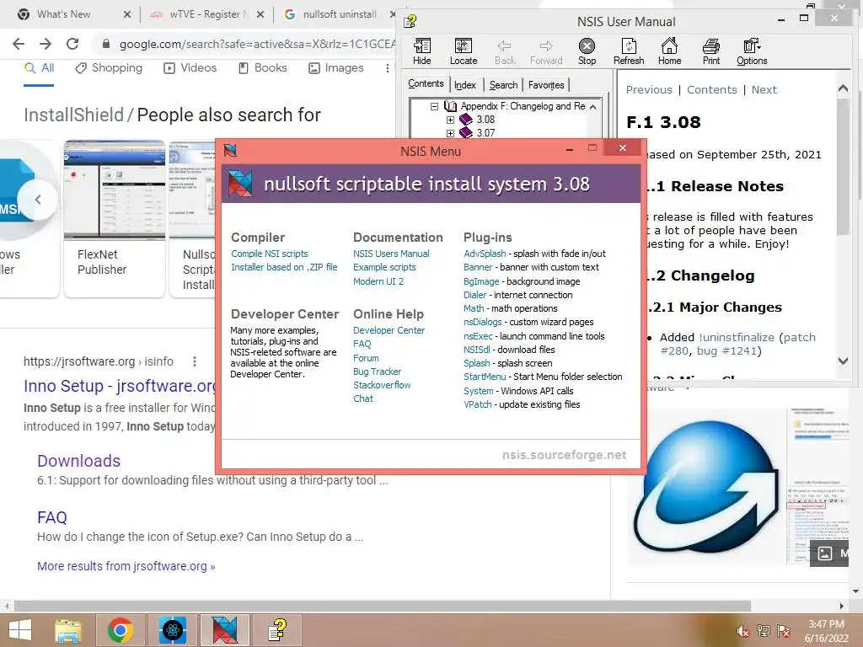Click the Next link in manual page
The width and height of the screenshot is (863, 647).
coord(764,89)
